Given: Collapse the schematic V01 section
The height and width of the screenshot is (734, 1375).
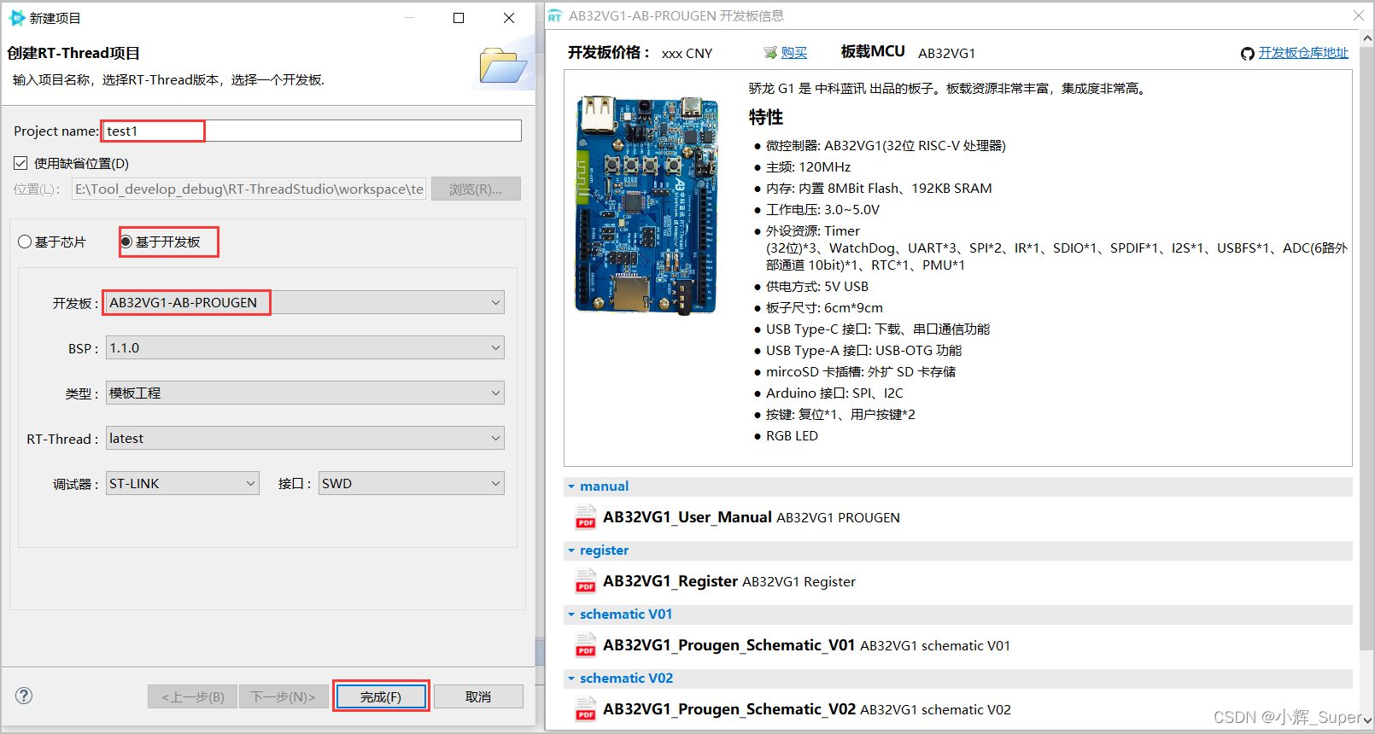Looking at the screenshot, I should (571, 615).
